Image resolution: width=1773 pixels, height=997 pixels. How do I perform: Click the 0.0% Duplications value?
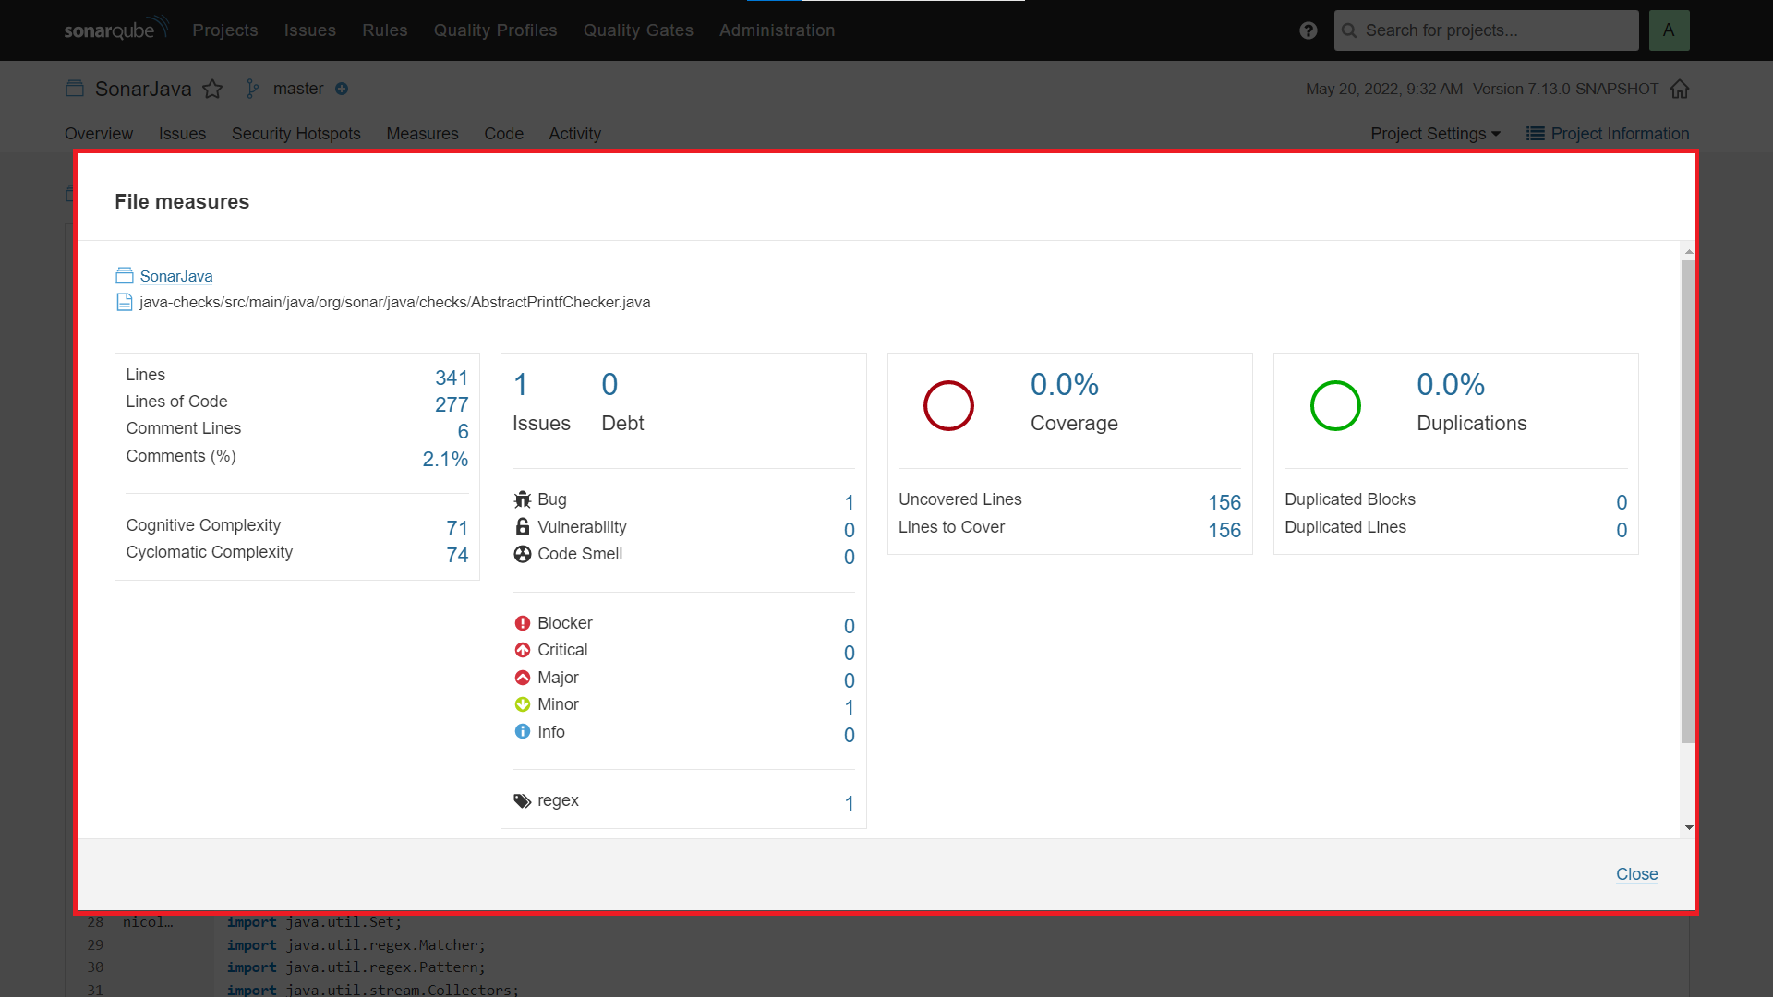1451,384
